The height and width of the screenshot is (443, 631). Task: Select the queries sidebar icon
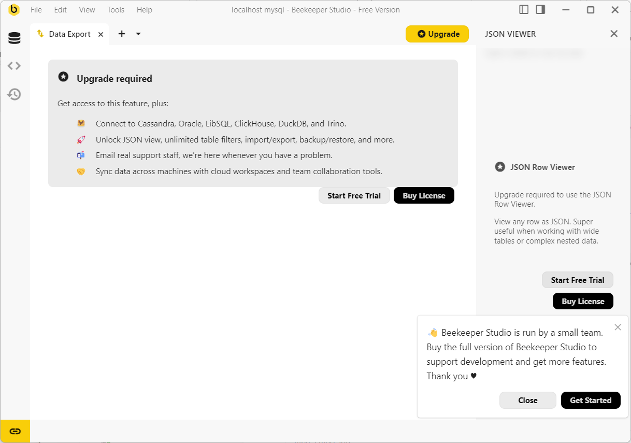(x=14, y=66)
